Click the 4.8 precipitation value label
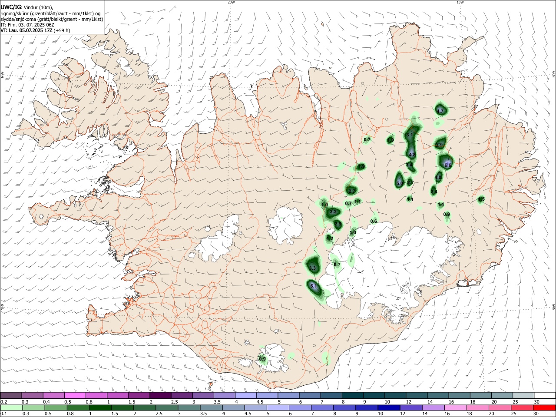The image size is (556, 417). 412,155
